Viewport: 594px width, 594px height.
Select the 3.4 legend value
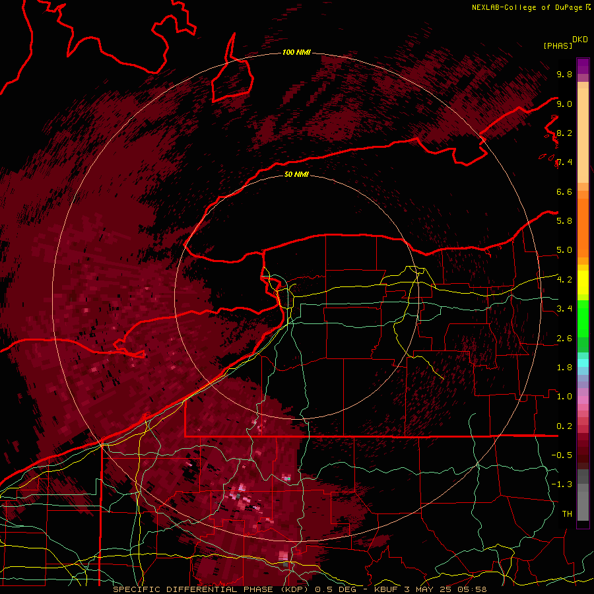(564, 309)
